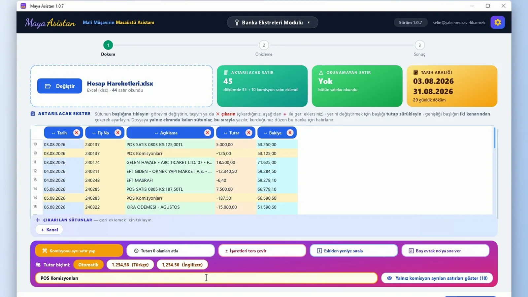Go to step 3 Sonuç
This screenshot has height=297, width=528.
point(419,45)
